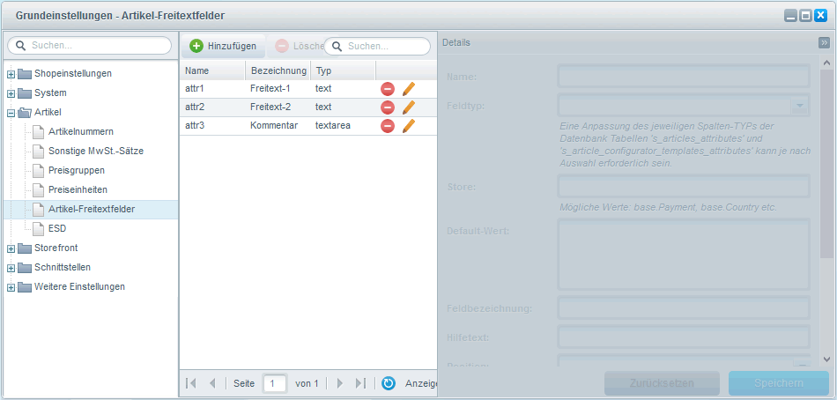837x400 pixels.
Task: Select Artikelnummern in the tree
Action: tap(80, 131)
